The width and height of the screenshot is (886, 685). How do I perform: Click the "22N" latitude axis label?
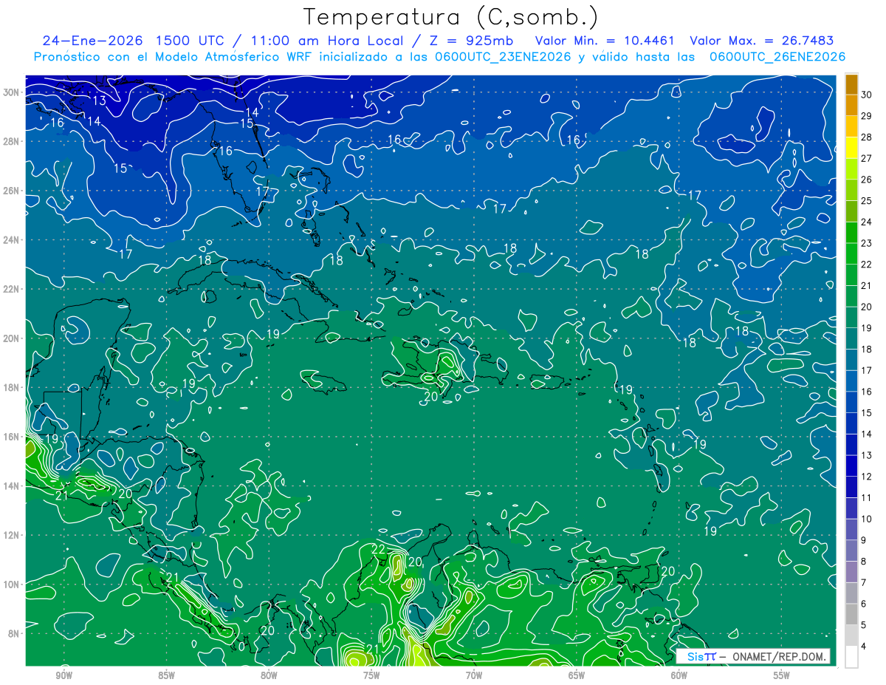coord(11,289)
